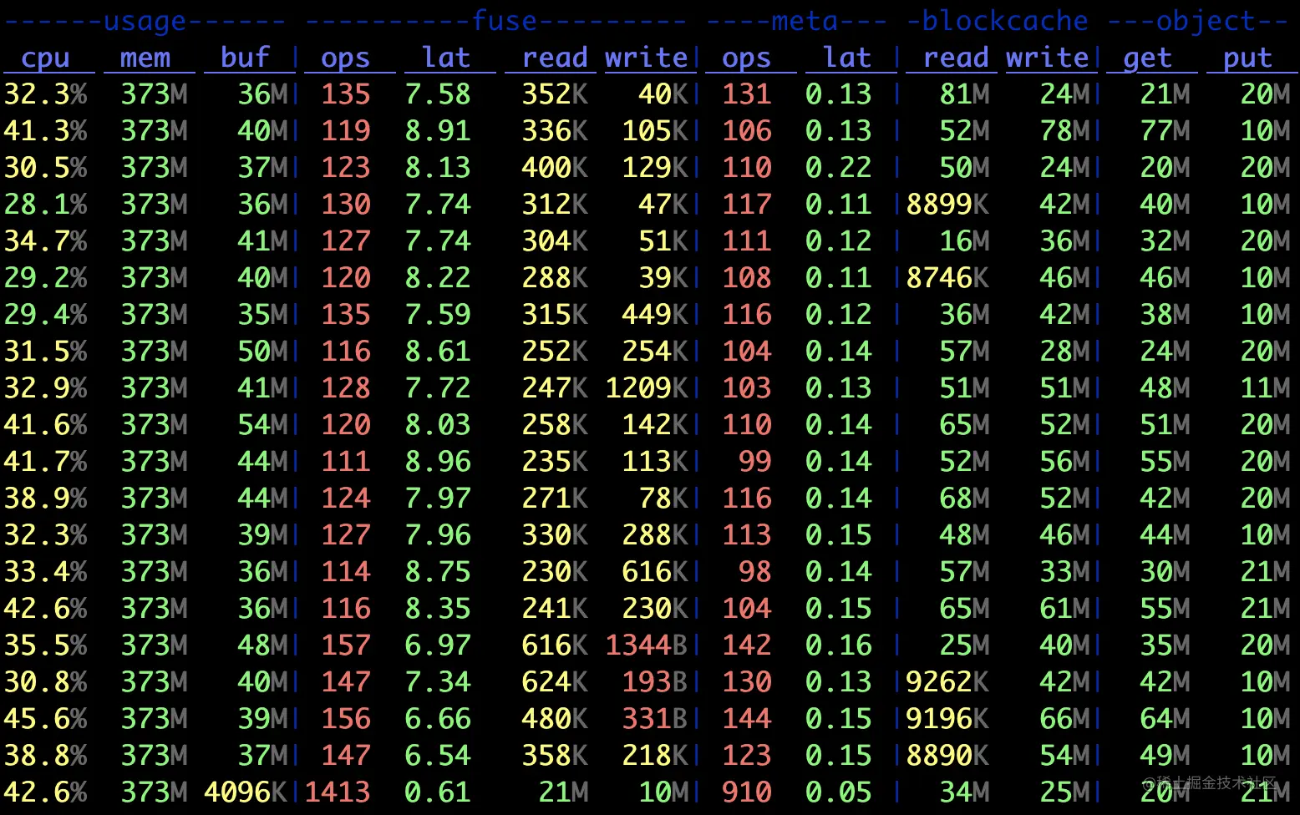Click the cpu value 29.2%
1300x815 pixels.
[x=45, y=278]
